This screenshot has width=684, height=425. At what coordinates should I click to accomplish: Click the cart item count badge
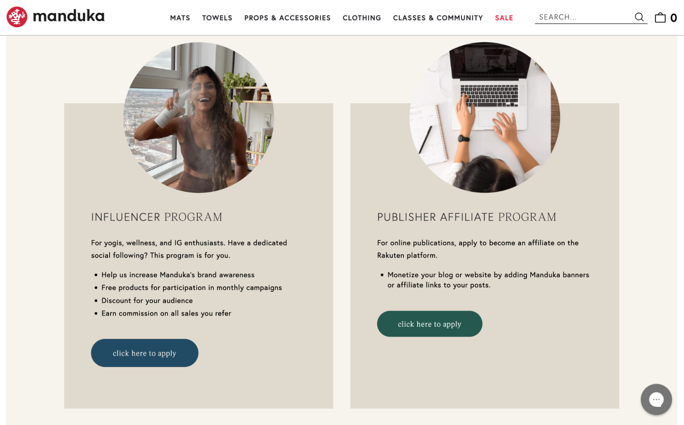tap(675, 17)
